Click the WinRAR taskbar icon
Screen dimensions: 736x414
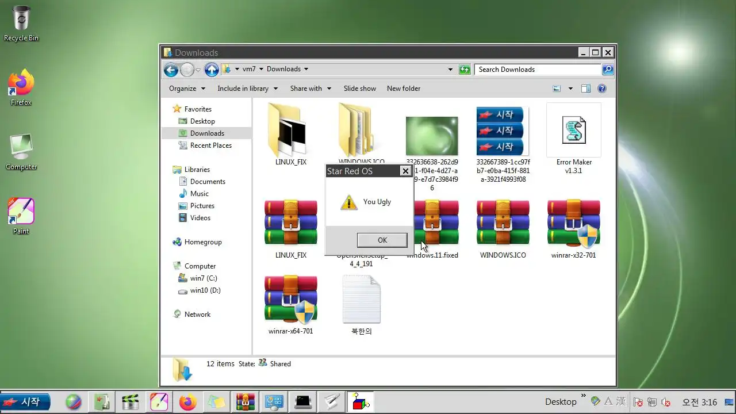click(246, 402)
